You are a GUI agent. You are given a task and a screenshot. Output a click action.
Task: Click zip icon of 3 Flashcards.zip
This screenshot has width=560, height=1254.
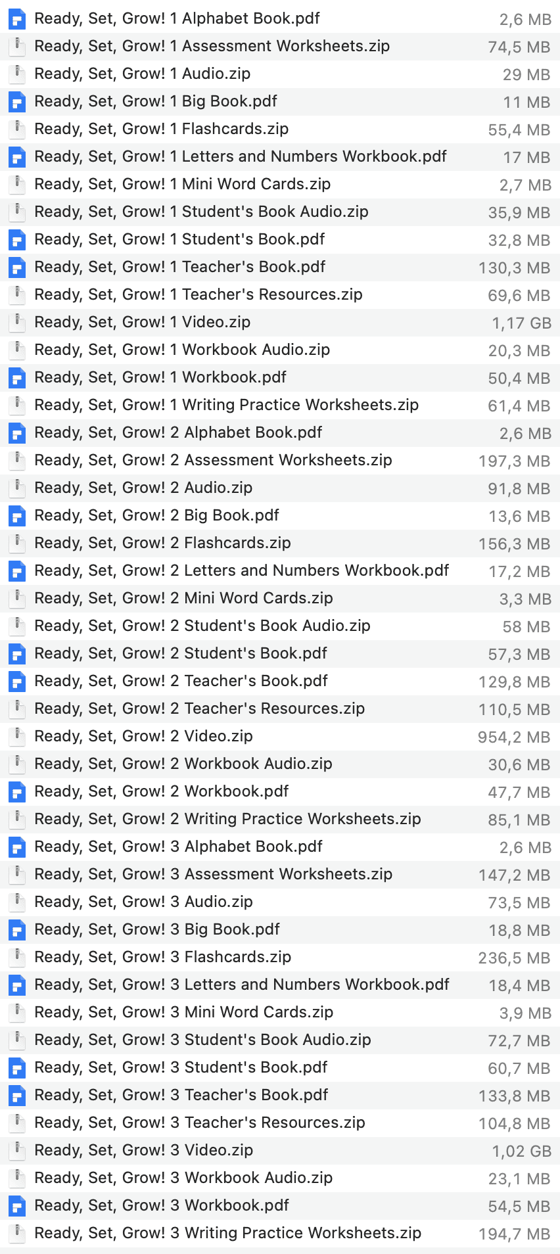pyautogui.click(x=17, y=957)
